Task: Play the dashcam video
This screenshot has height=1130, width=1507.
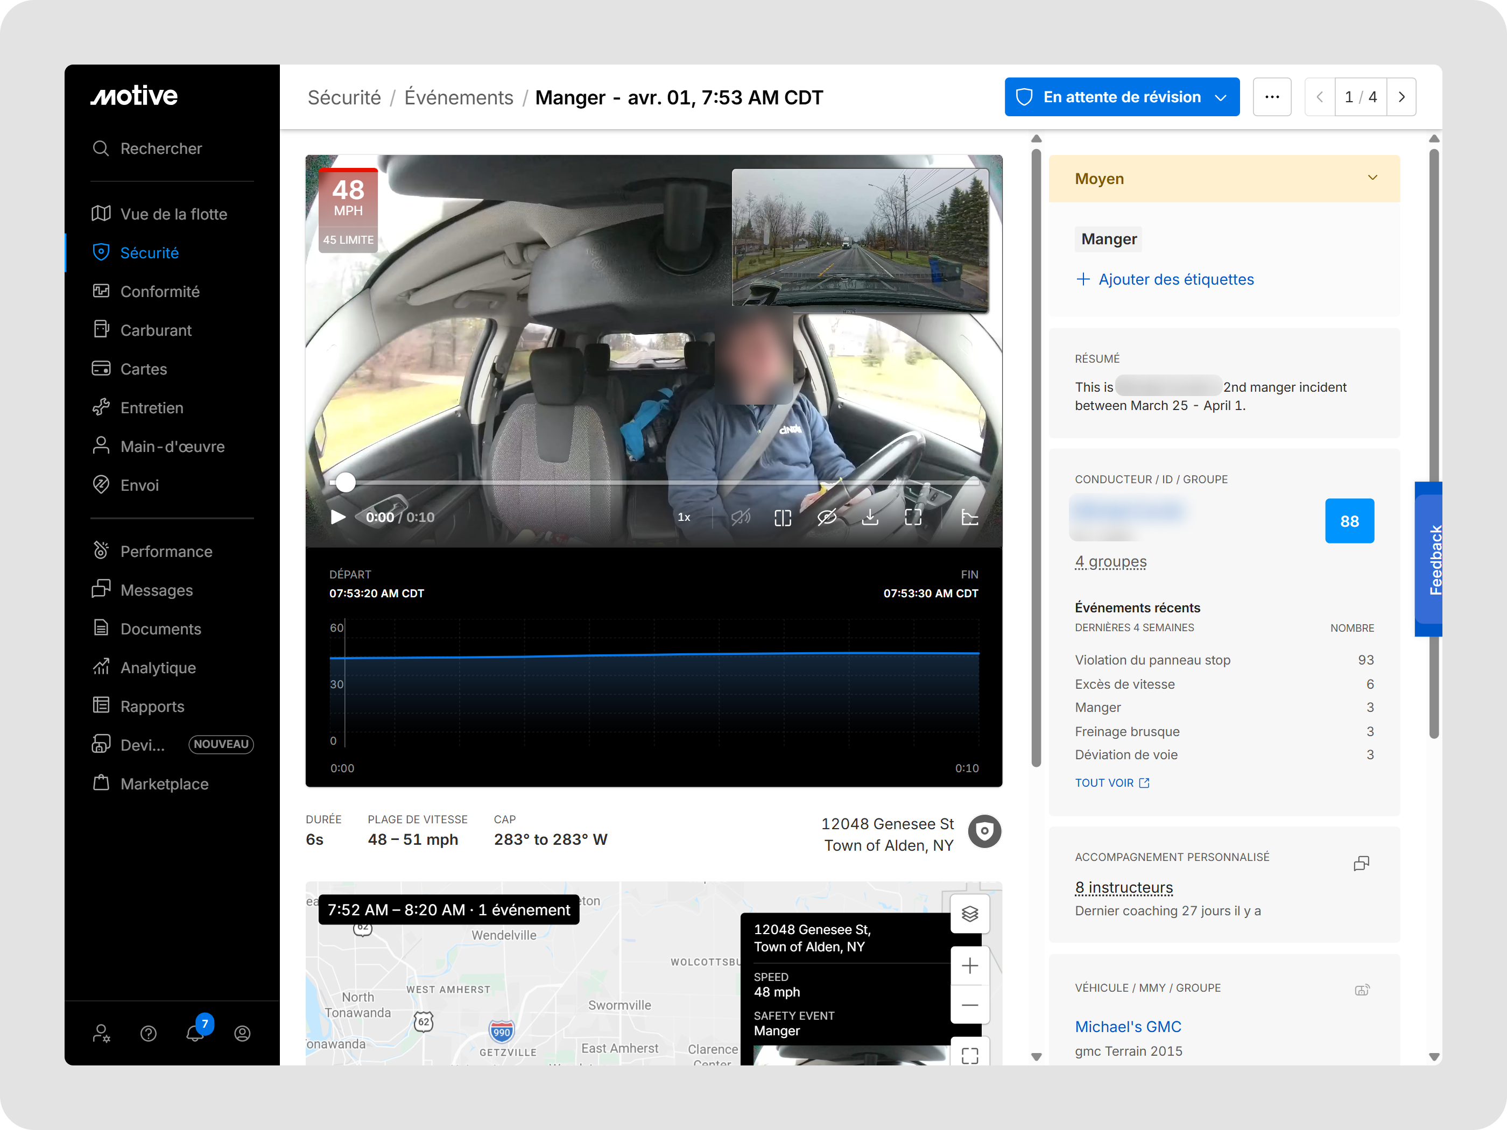Action: [337, 517]
